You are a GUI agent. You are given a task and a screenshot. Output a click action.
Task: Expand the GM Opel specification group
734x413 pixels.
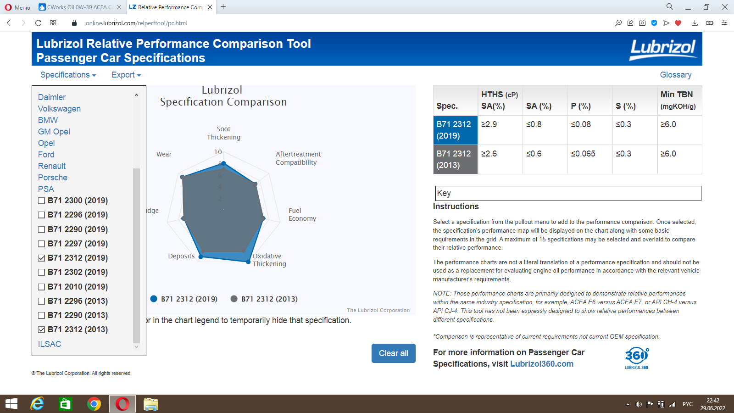click(x=54, y=132)
